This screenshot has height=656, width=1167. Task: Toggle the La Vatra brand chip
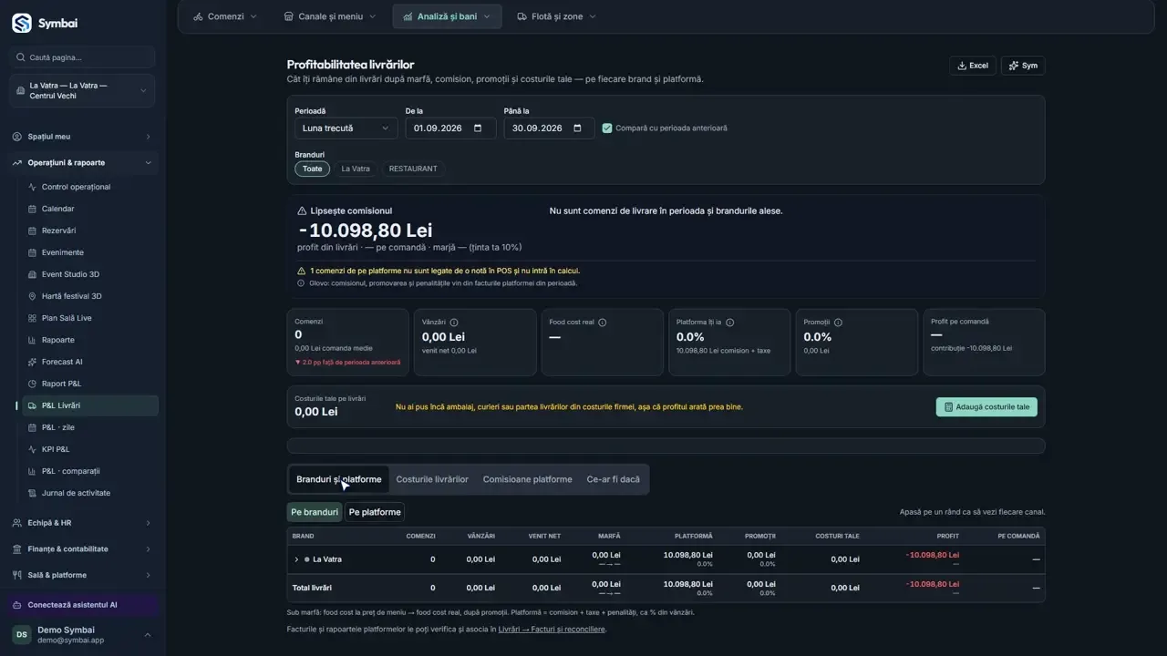(x=356, y=169)
